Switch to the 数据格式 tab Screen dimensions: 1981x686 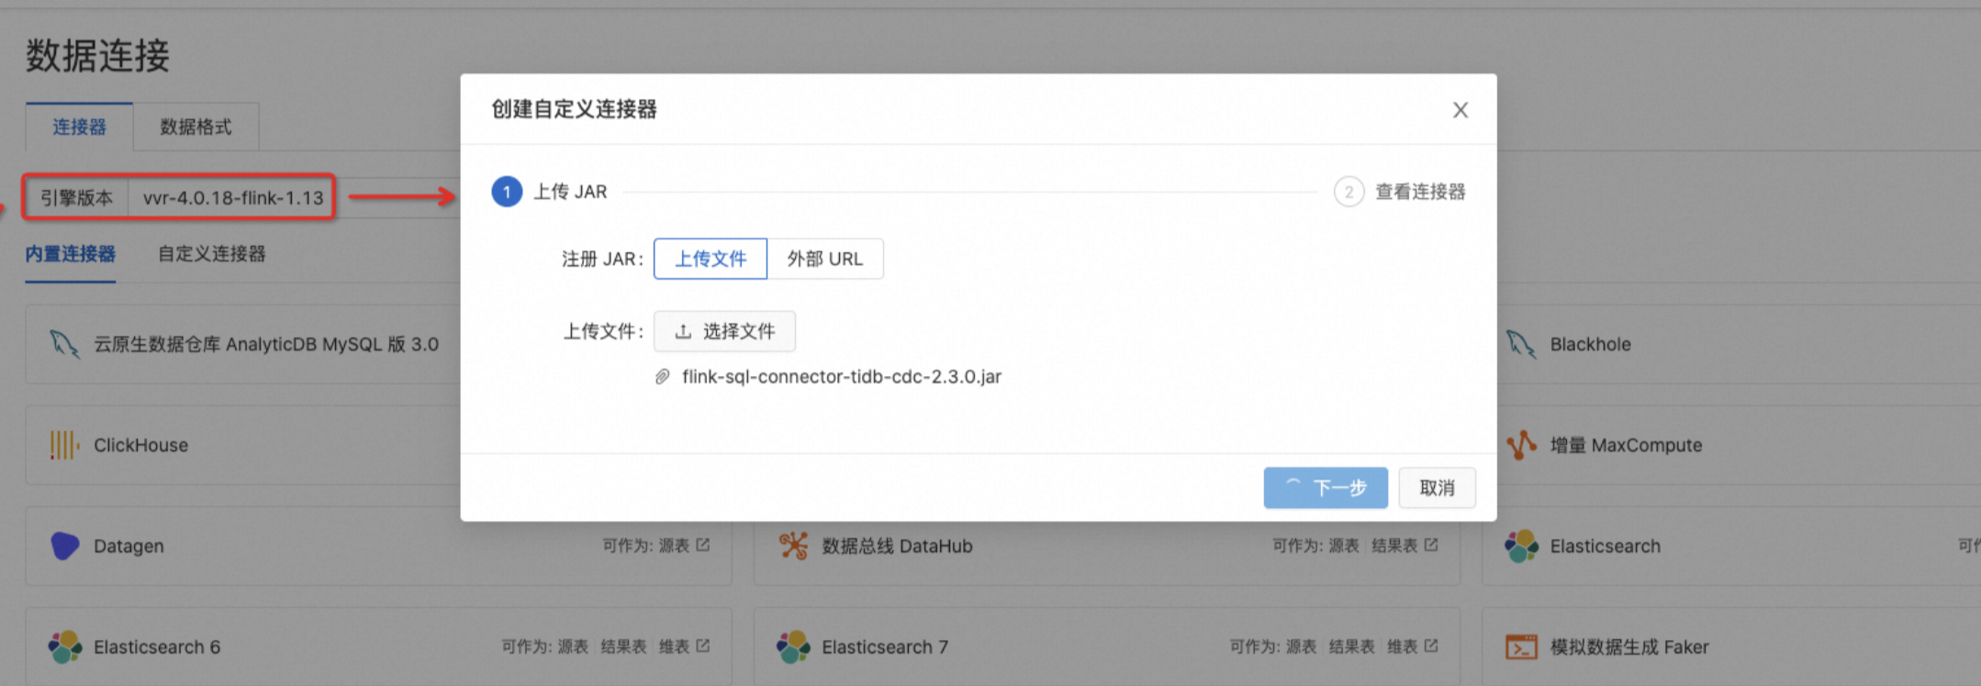point(196,127)
